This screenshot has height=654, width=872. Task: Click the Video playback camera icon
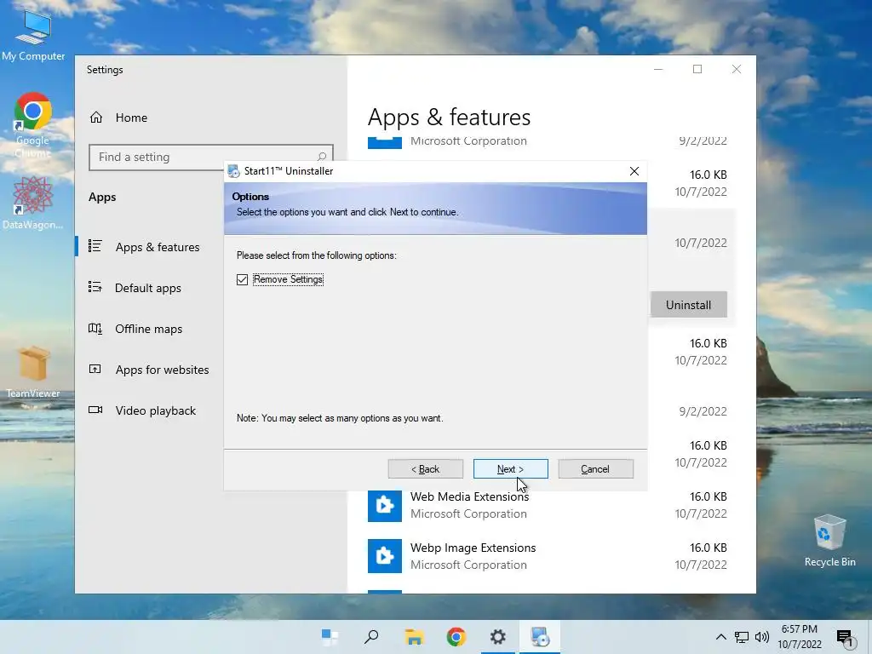[x=95, y=410]
